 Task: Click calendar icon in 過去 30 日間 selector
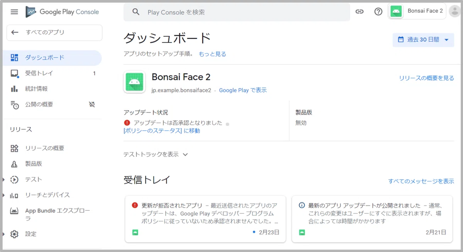pos(401,39)
